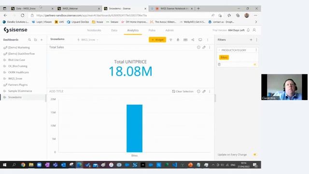Open the dashboard three-dot menu
309x174 pixels.
coord(208,40)
